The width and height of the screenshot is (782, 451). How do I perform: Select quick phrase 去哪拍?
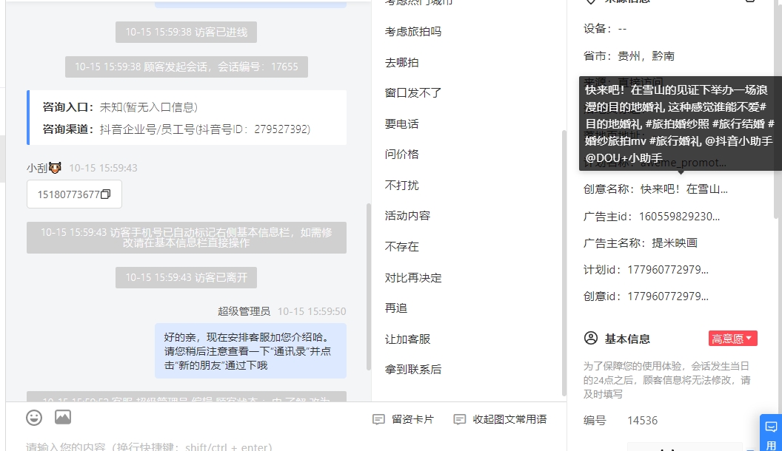401,63
